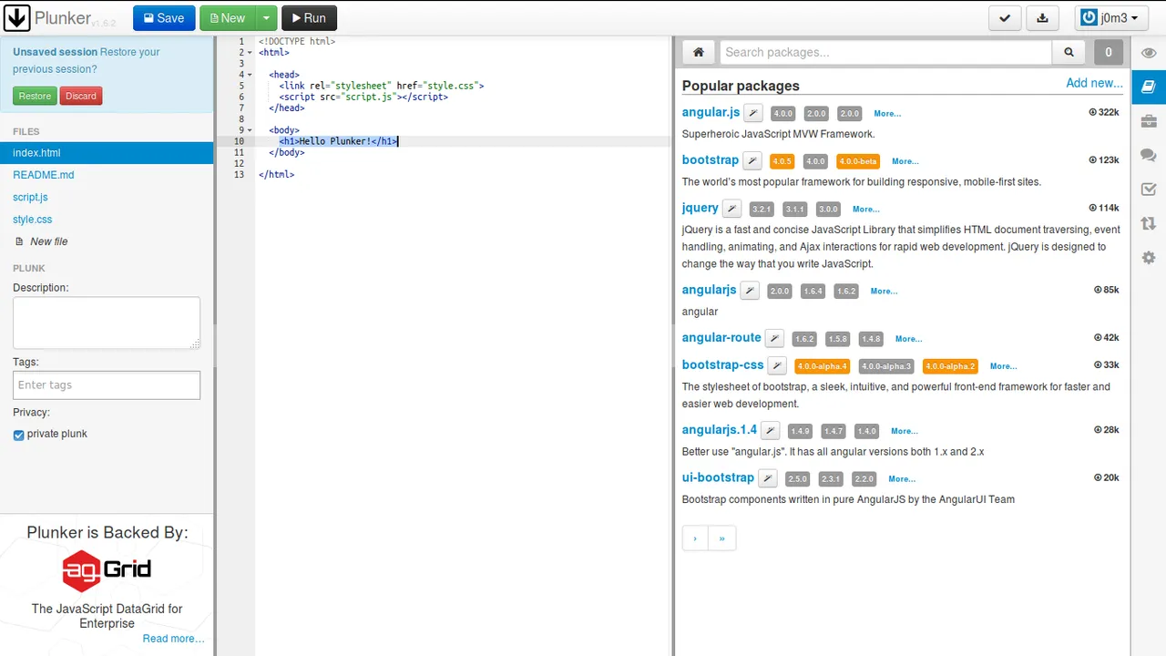Select index.html in the files list

coord(107,153)
